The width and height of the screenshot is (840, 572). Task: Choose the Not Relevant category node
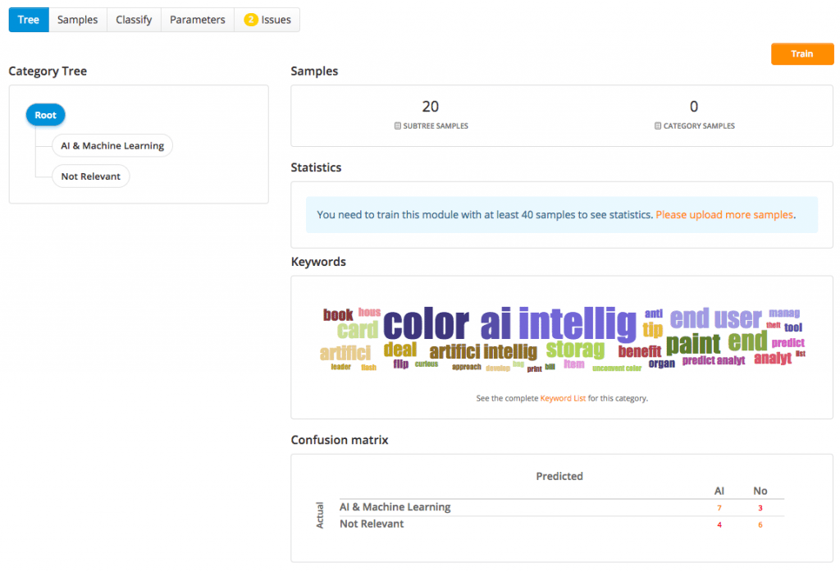tap(90, 176)
